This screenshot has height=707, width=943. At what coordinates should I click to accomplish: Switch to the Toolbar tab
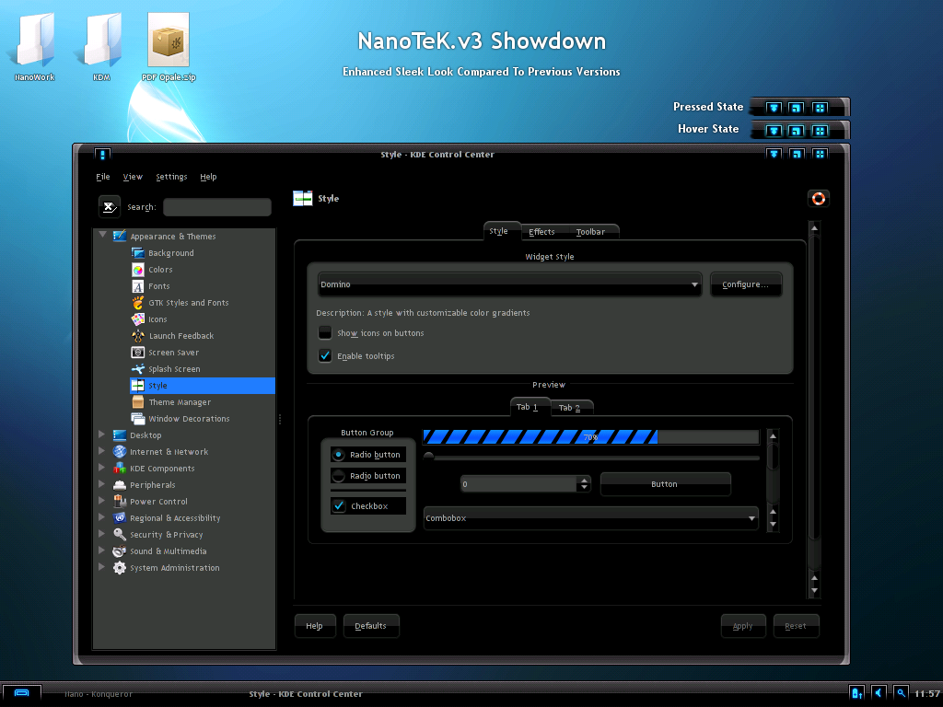590,232
